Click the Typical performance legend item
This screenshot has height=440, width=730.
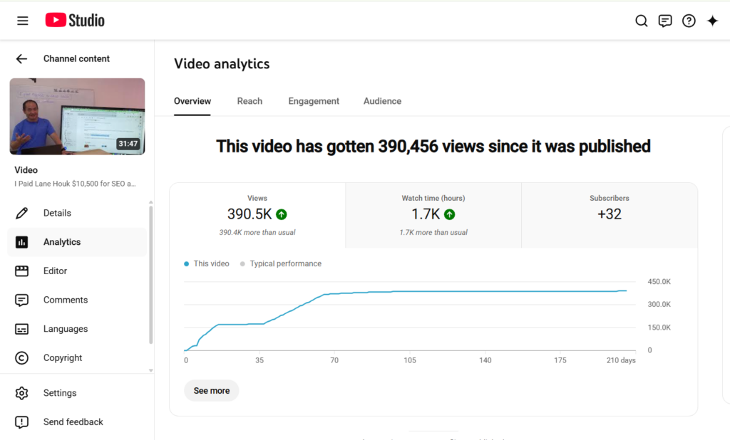pos(281,263)
